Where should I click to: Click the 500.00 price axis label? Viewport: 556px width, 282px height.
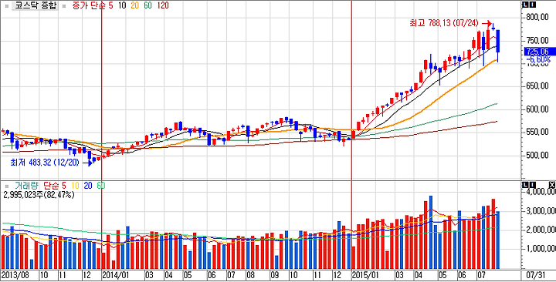pyautogui.click(x=538, y=156)
